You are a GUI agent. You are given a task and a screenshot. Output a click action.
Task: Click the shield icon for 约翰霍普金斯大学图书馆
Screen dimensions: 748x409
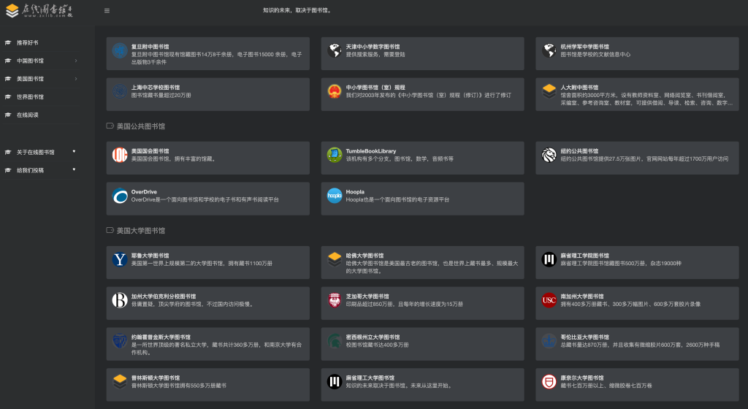point(120,341)
